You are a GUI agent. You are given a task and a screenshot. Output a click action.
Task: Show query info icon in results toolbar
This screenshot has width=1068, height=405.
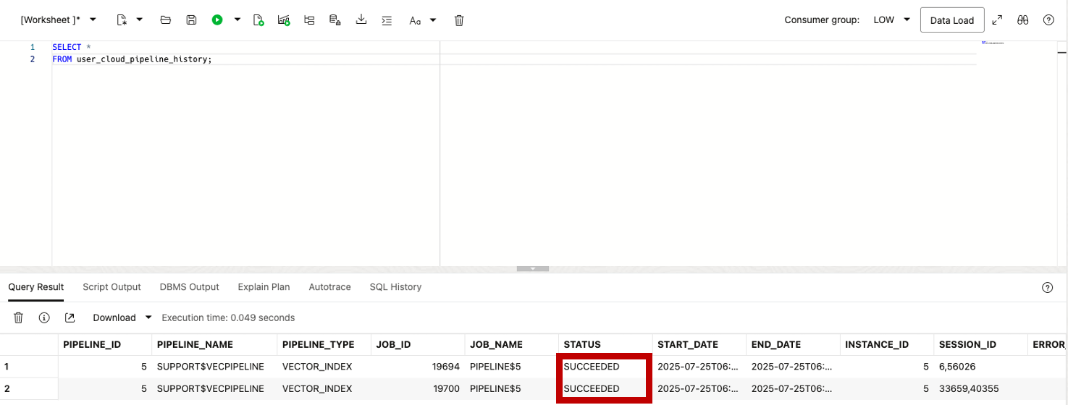44,317
